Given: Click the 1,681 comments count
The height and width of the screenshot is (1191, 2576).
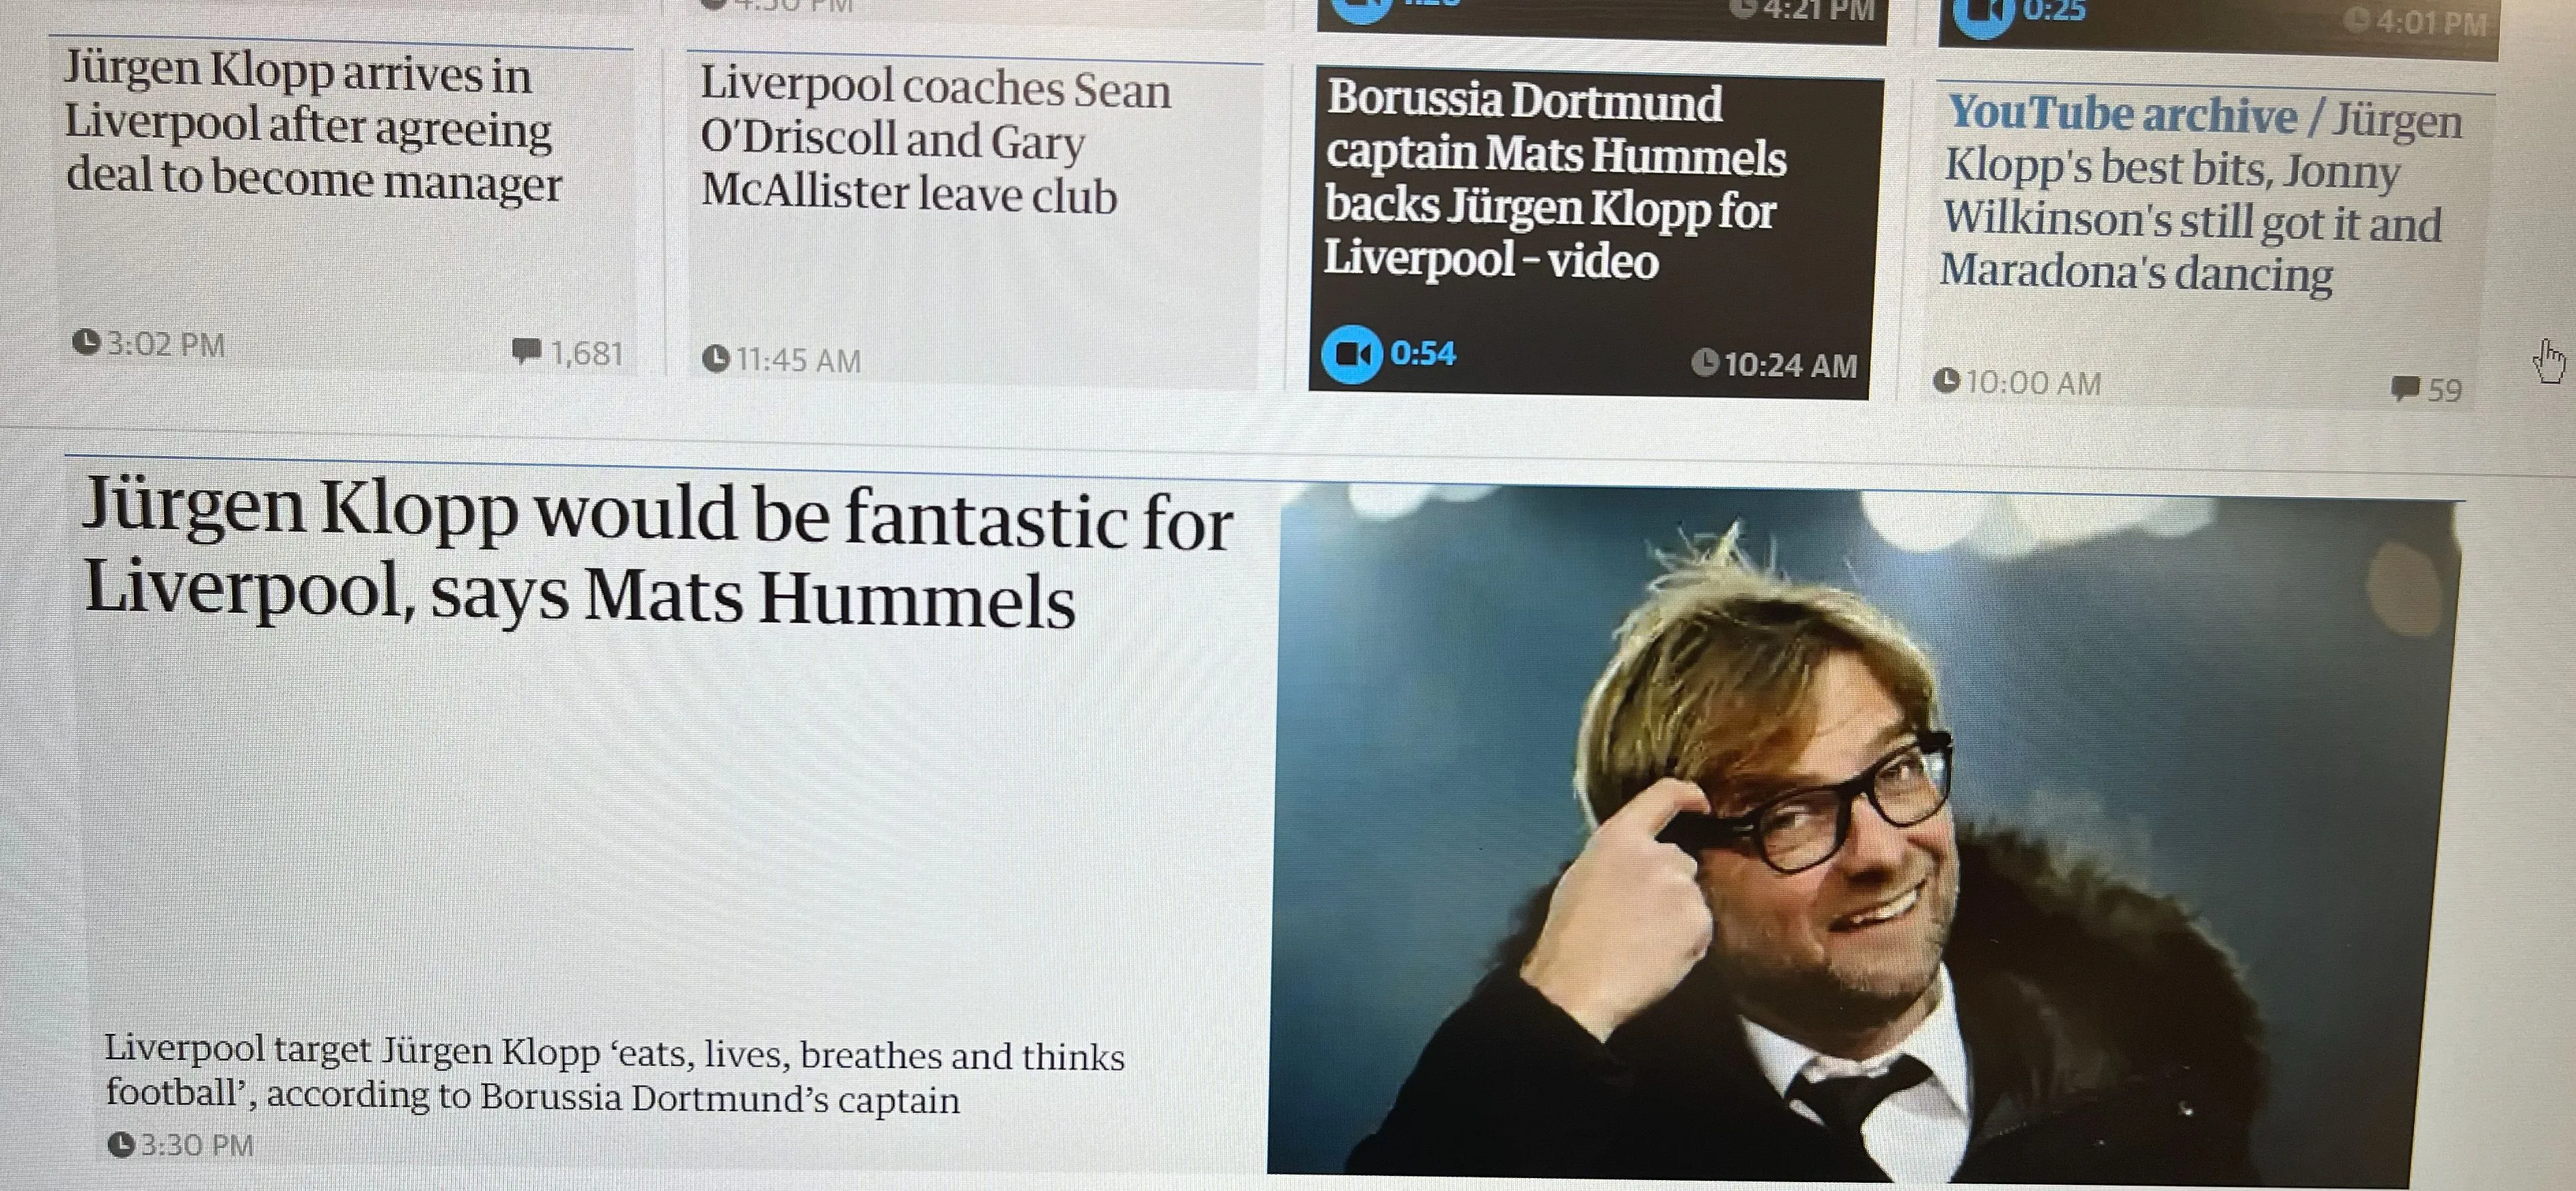Looking at the screenshot, I should click(x=587, y=353).
